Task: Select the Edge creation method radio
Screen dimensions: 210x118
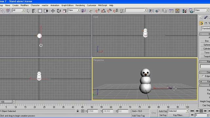Action: [203, 76]
